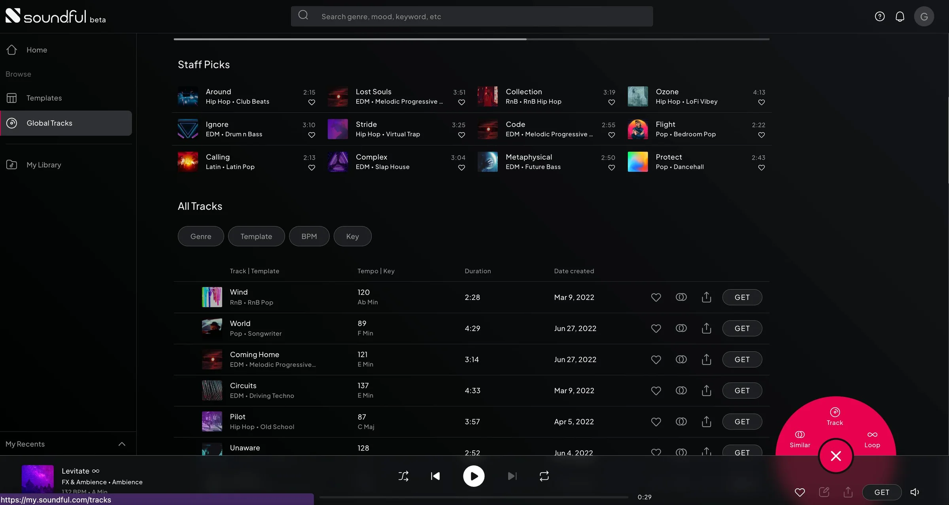
Task: Toggle shuffle playback
Action: point(403,476)
